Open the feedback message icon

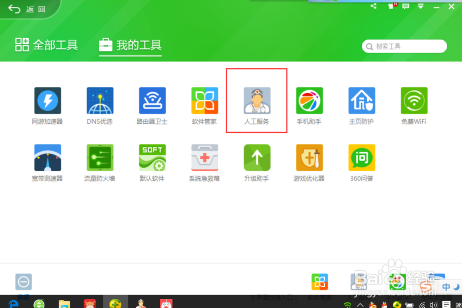pyautogui.click(x=406, y=6)
